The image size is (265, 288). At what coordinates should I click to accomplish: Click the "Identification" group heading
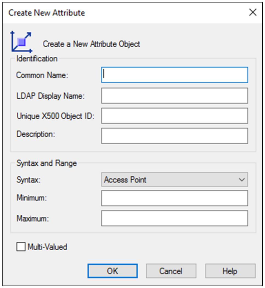(x=37, y=59)
